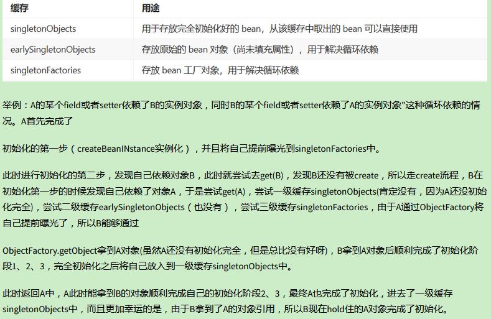
Task: Click the text '所以B现在hold住的A对象完成了初始化'
Action: pyautogui.click(x=364, y=309)
